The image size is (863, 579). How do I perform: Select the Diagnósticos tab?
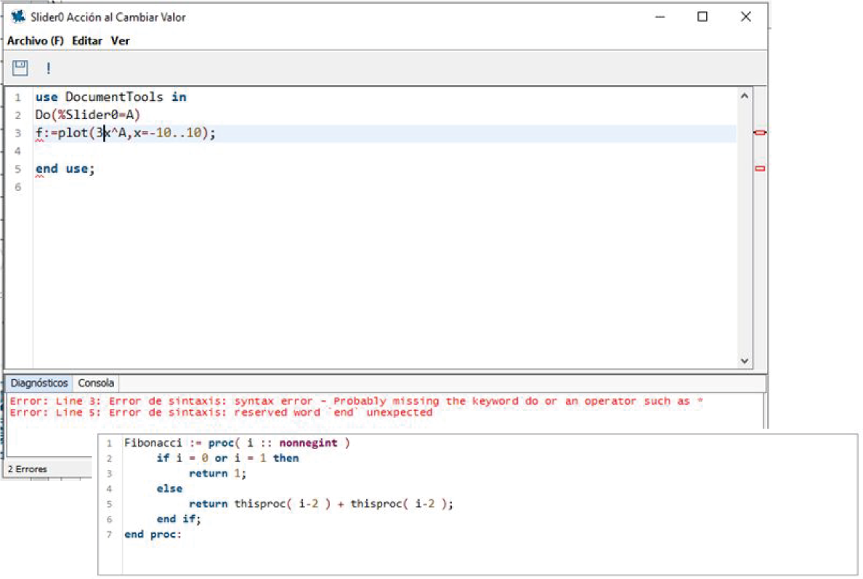coord(39,383)
